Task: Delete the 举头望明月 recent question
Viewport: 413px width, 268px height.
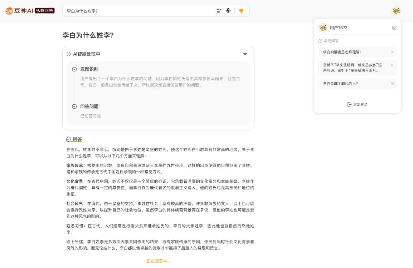Action: (x=392, y=65)
